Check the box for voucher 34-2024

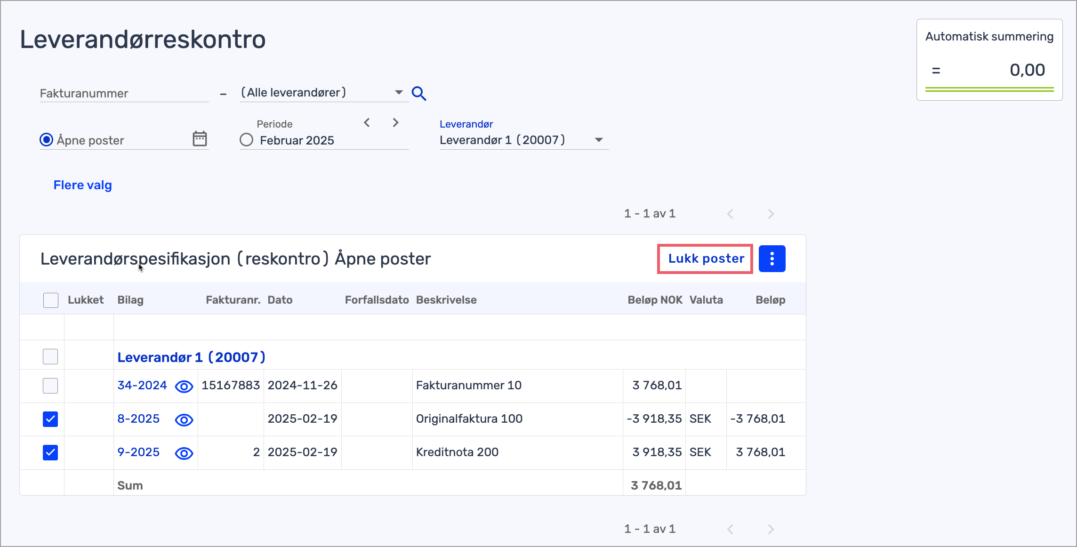point(50,386)
